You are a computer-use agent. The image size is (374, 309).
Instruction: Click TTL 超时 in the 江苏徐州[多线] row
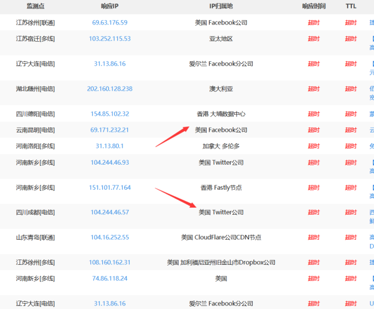(x=351, y=262)
